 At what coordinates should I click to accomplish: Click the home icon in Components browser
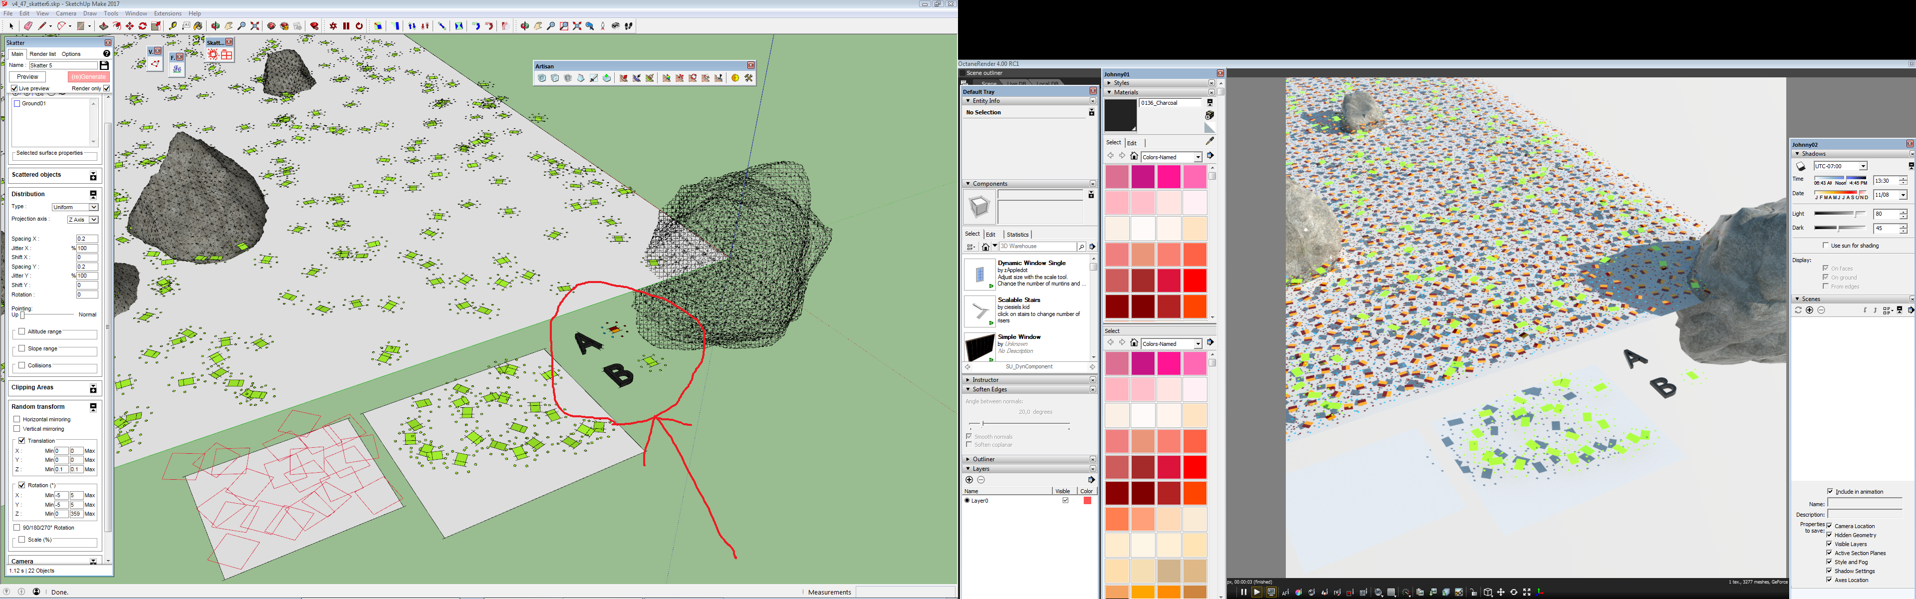pyautogui.click(x=985, y=246)
